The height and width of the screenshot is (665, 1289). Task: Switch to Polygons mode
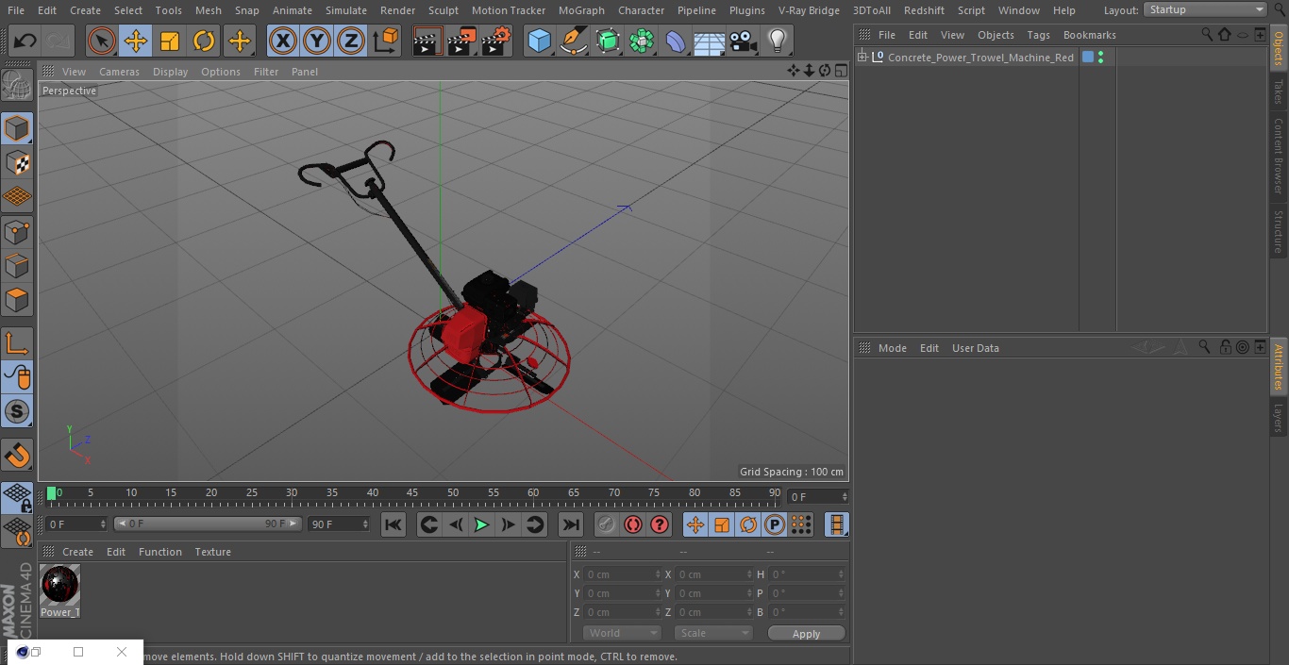(x=17, y=300)
